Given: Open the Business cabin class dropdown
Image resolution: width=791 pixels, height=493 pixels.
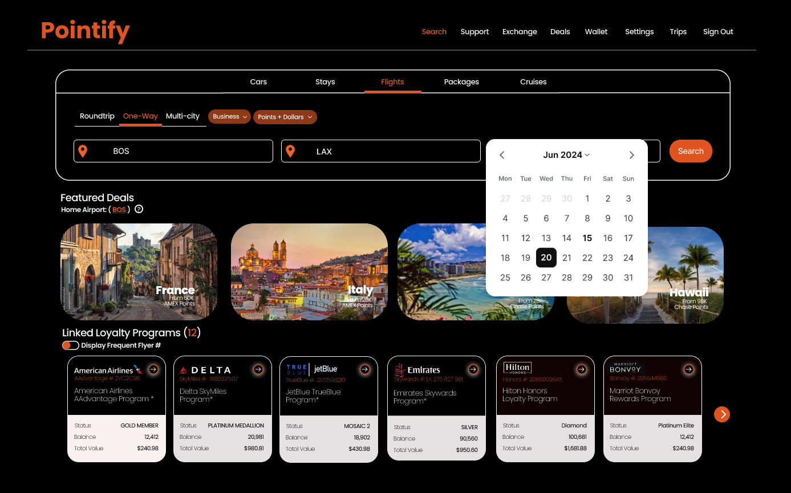Looking at the screenshot, I should pyautogui.click(x=229, y=116).
